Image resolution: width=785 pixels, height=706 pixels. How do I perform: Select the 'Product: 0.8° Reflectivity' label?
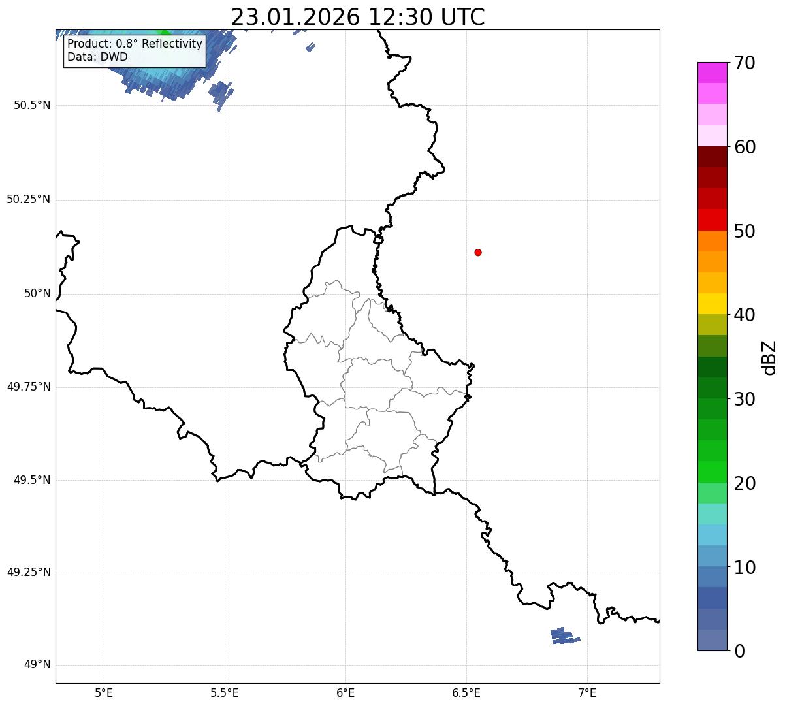tap(135, 44)
